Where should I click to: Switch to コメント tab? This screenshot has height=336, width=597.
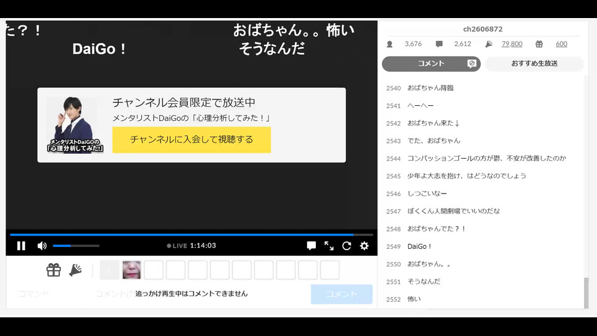coord(431,63)
